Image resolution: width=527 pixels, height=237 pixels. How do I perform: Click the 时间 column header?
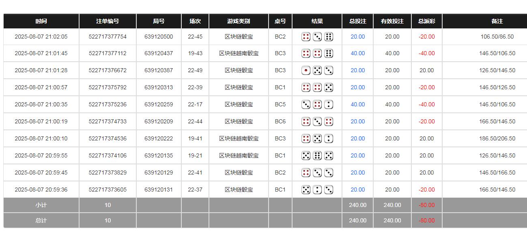pyautogui.click(x=41, y=21)
